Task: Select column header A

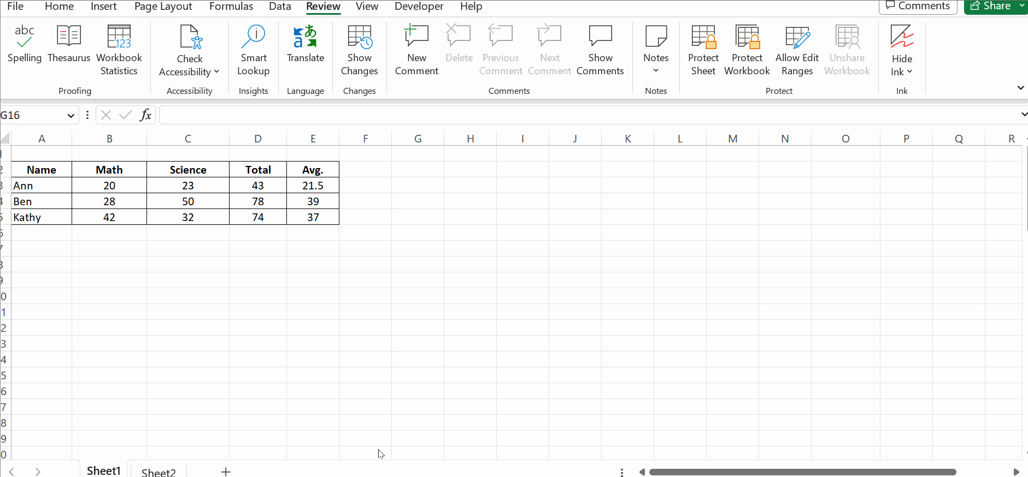Action: pos(42,139)
